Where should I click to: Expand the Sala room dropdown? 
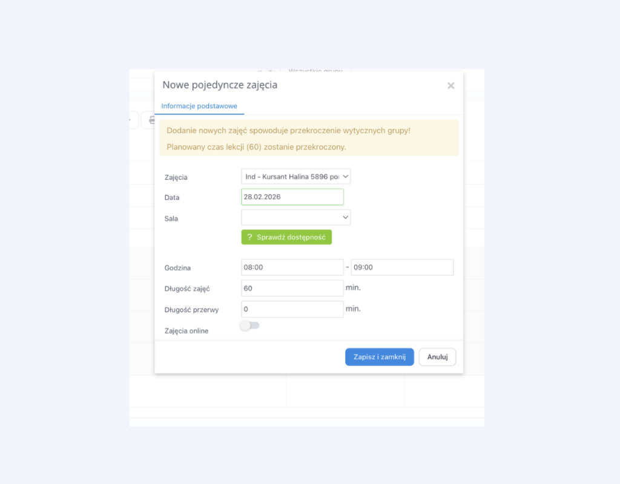(295, 217)
